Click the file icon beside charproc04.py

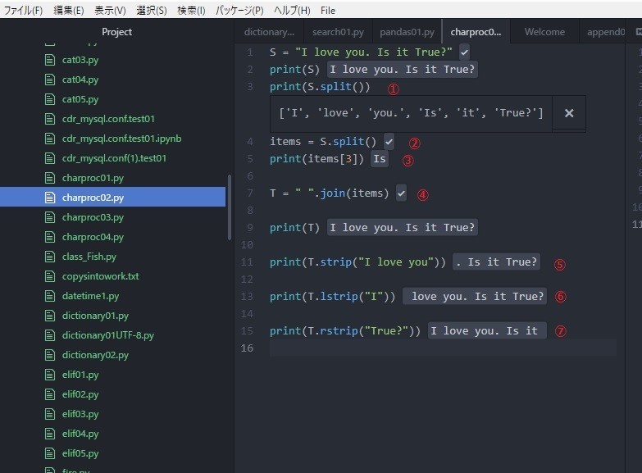pos(50,237)
